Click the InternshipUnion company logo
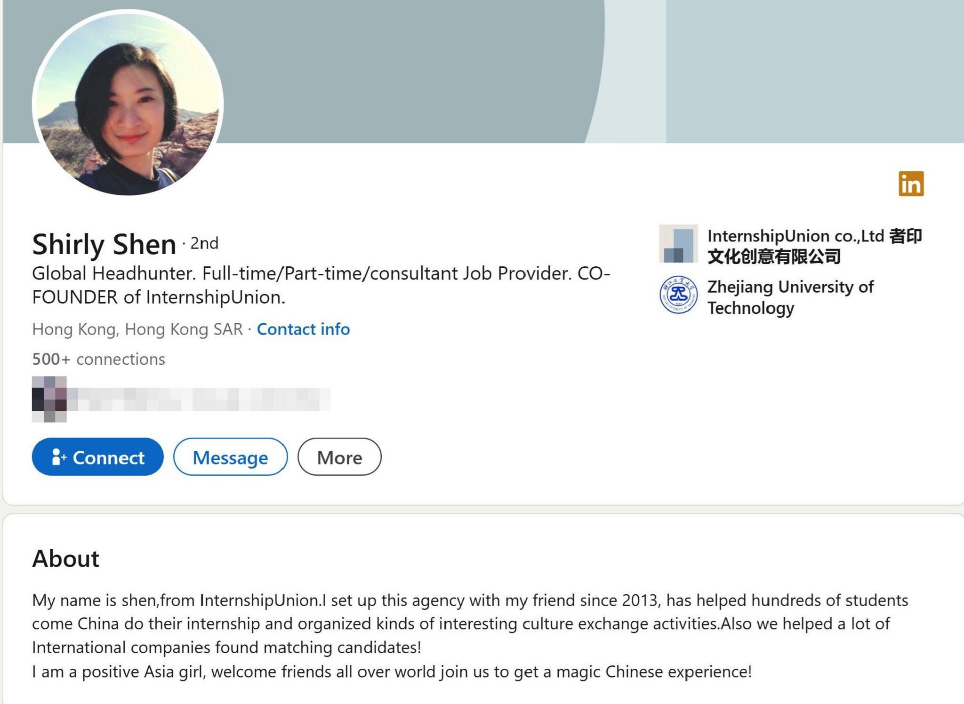The image size is (964, 704). 678,244
